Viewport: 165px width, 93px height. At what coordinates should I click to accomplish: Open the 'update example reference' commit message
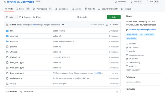point(63,41)
